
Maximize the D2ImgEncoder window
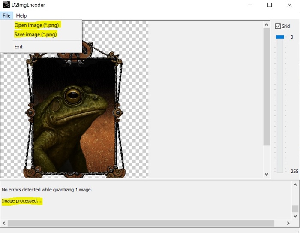(270, 5)
